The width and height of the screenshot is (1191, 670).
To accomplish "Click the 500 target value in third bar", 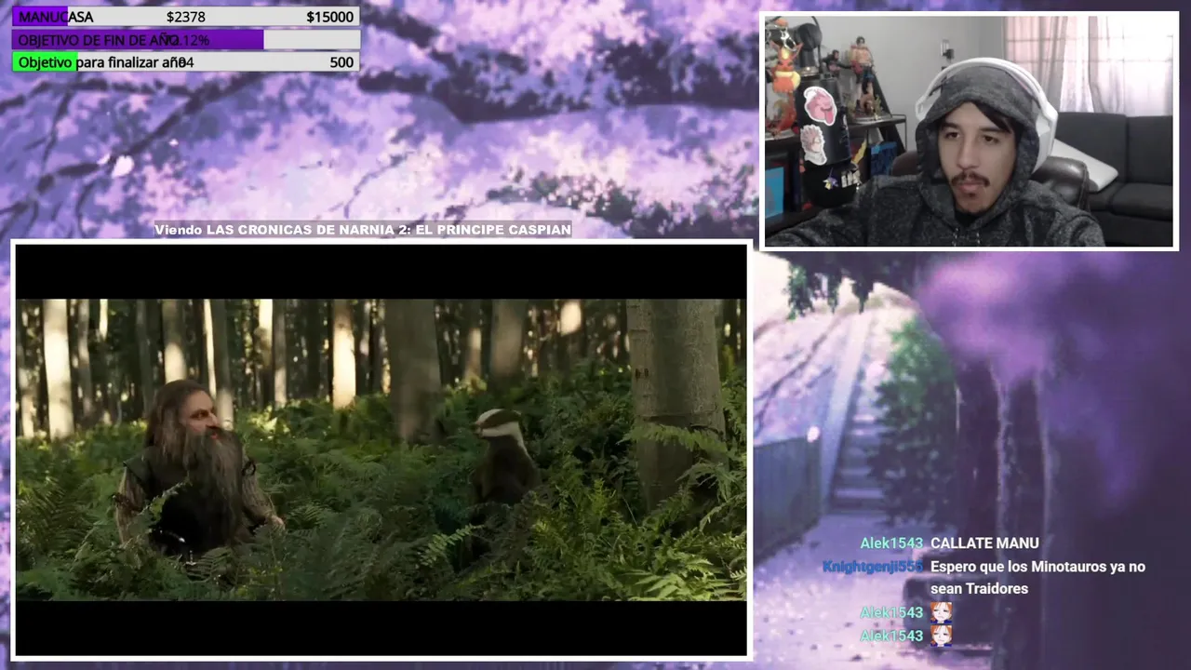I will tap(341, 62).
